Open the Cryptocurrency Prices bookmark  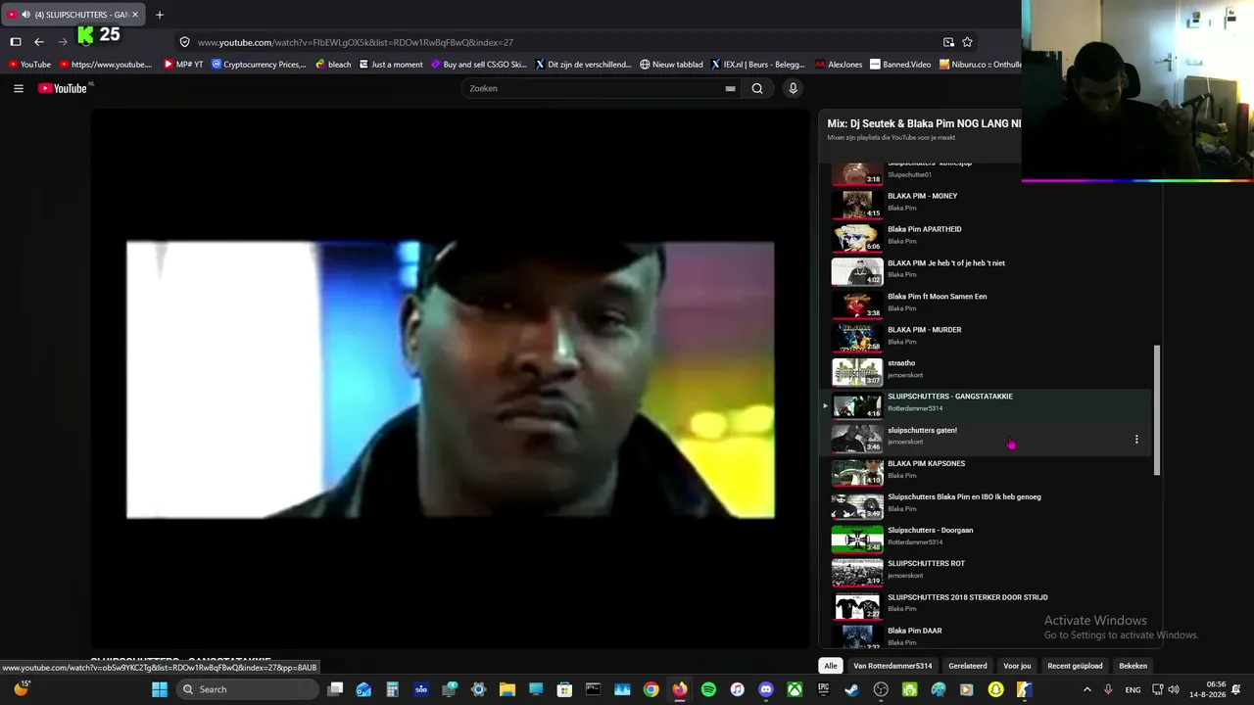click(x=259, y=65)
